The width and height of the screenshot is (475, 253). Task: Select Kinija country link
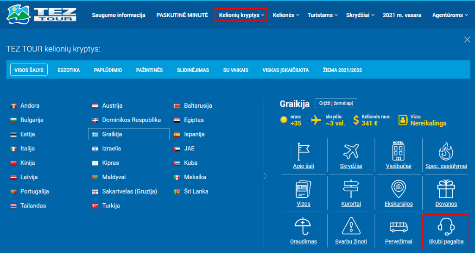tap(27, 162)
